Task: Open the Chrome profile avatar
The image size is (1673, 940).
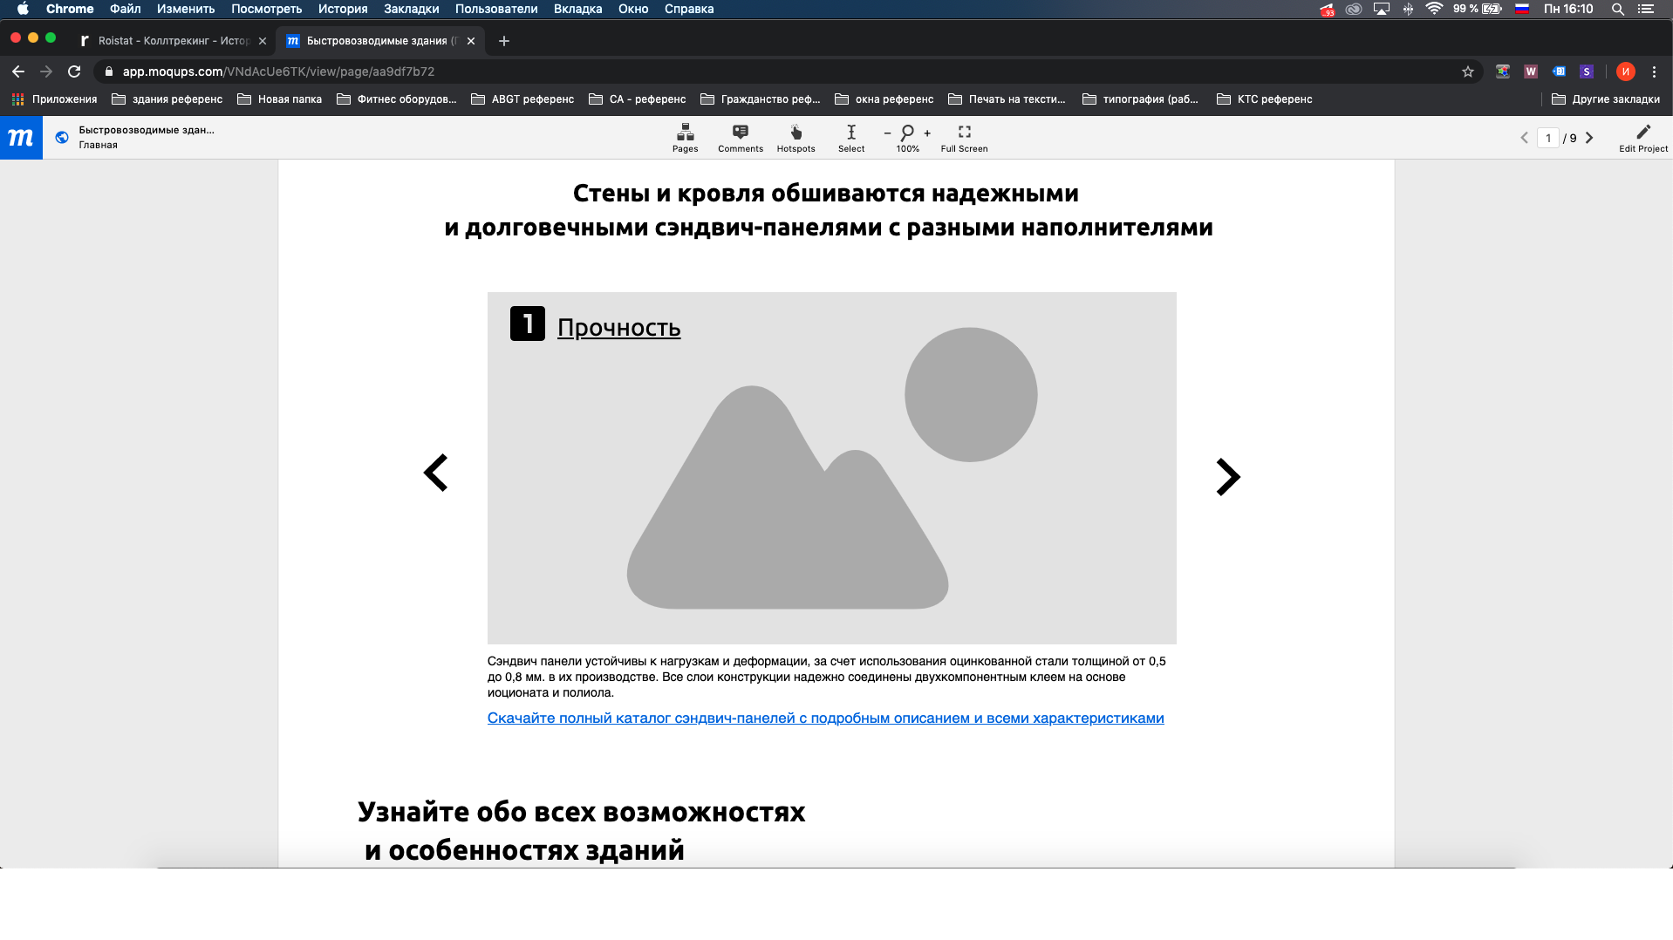Action: click(1625, 72)
